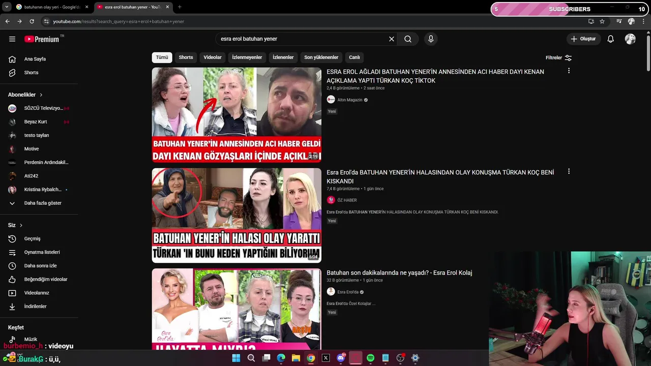Select the İzlenmeyenler filter chip
The image size is (651, 366).
247,57
